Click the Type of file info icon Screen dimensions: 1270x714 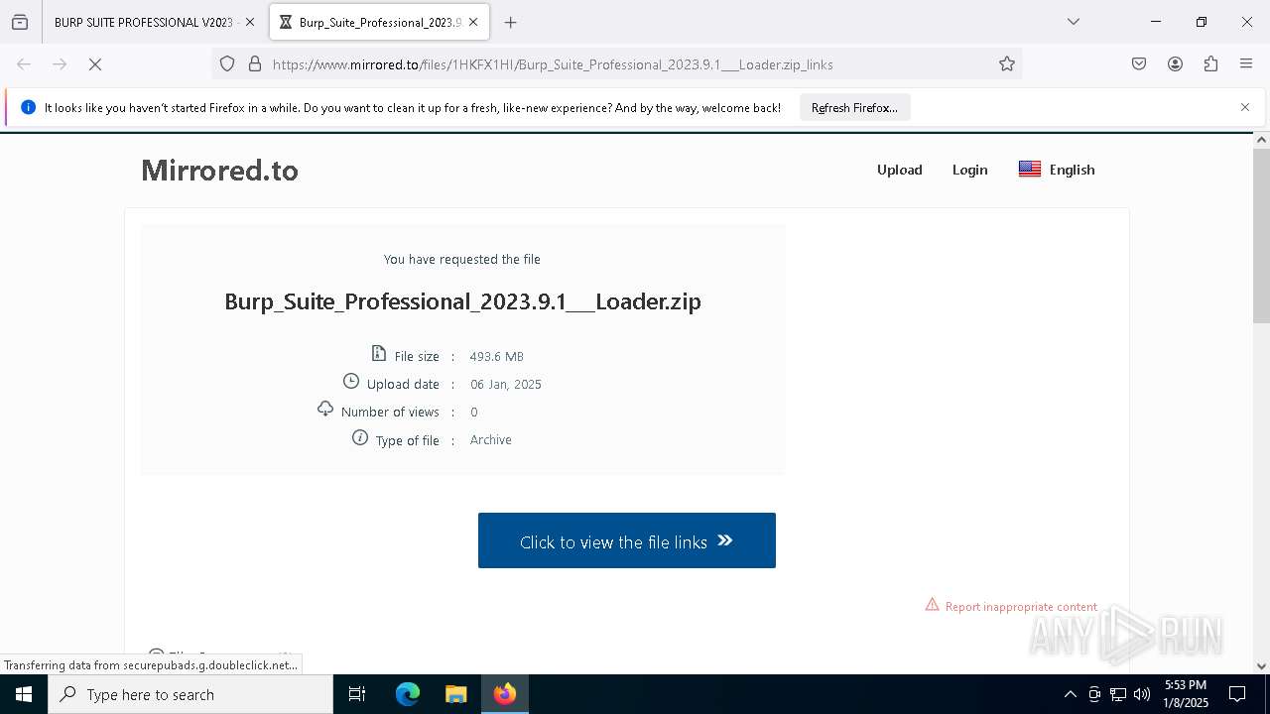(x=360, y=437)
